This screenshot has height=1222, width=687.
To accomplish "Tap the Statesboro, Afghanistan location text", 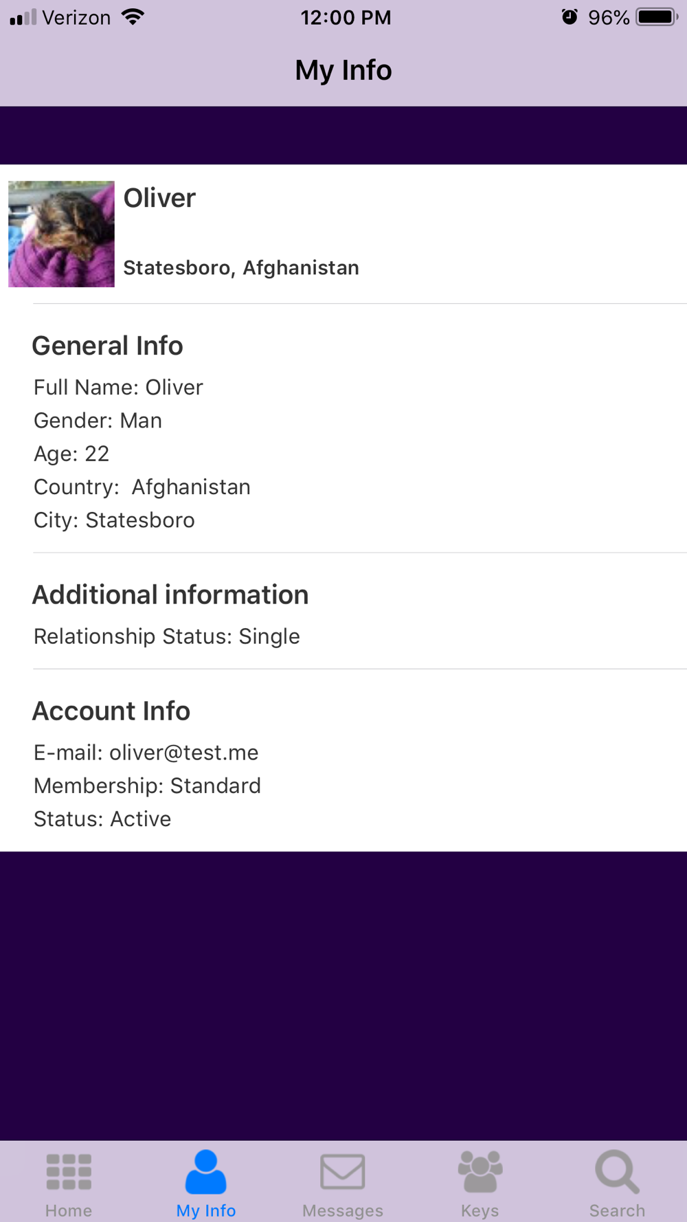I will (241, 267).
